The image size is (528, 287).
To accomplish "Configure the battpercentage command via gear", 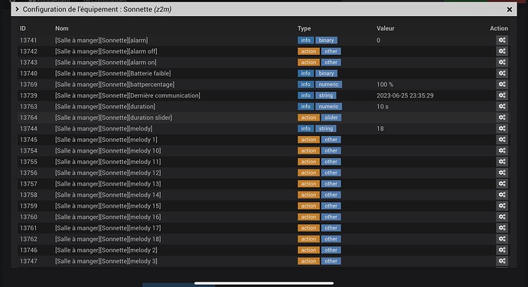I will (x=502, y=85).
